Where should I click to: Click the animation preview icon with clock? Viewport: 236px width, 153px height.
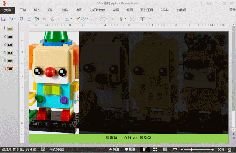coord(37,19)
